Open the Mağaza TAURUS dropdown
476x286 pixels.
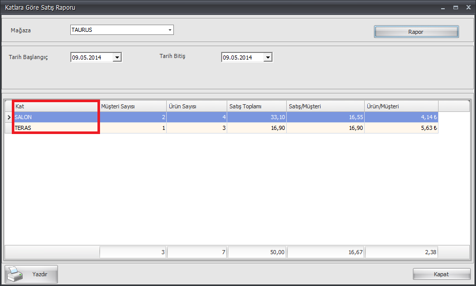[x=170, y=30]
